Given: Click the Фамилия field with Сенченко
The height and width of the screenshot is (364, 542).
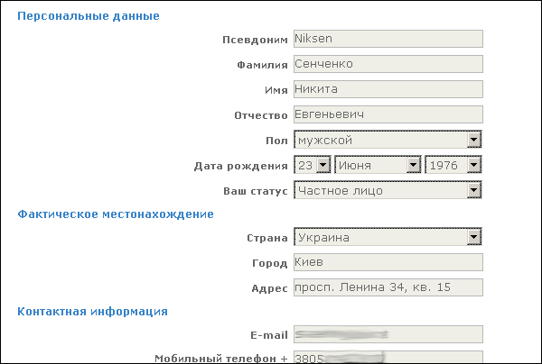Looking at the screenshot, I should tap(388, 64).
